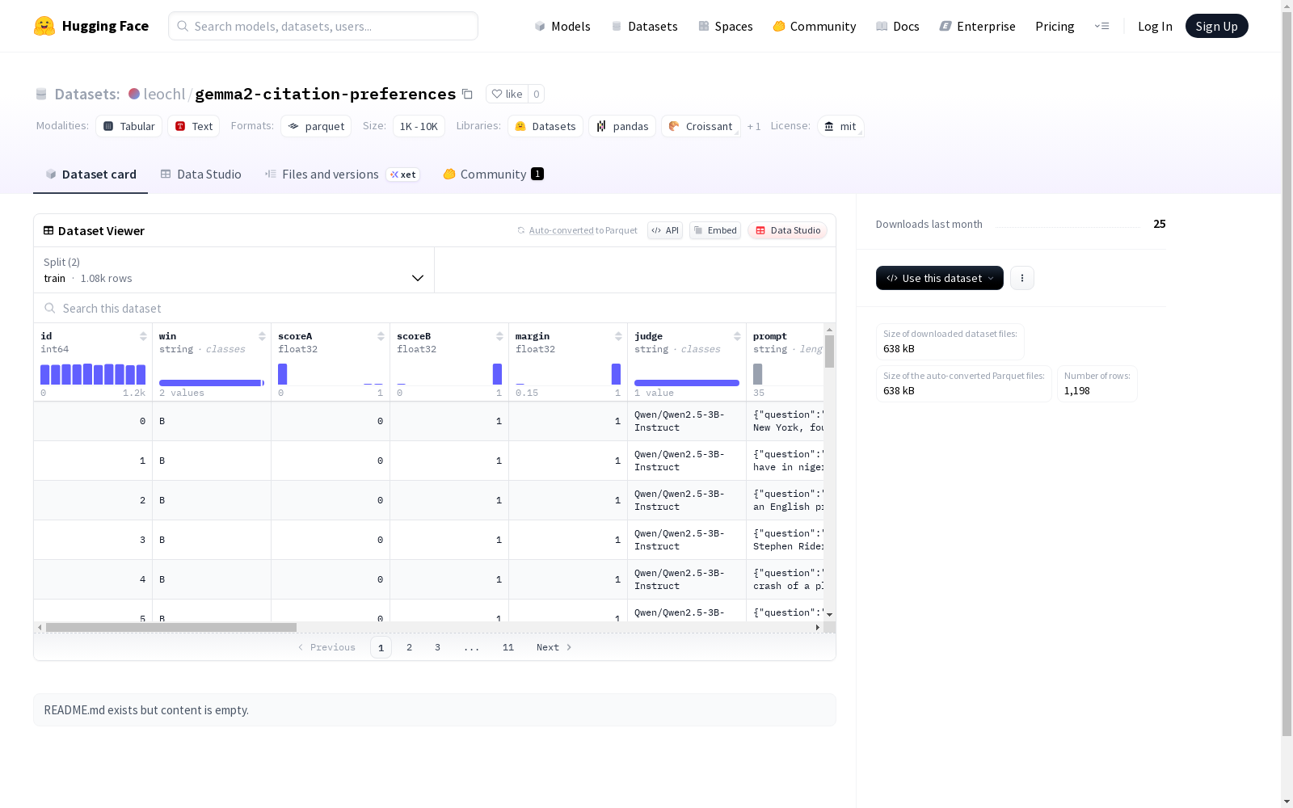
Task: Focus the Search this dataset field
Action: click(x=435, y=308)
